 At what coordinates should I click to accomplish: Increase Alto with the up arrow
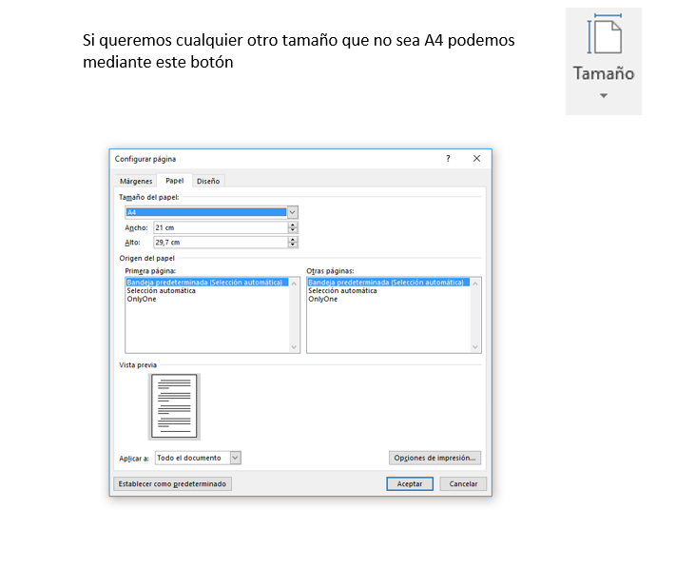293,240
